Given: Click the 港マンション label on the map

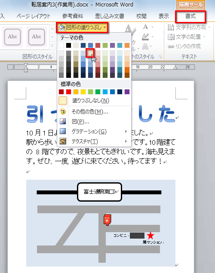Looking at the screenshot, I should click(152, 242).
